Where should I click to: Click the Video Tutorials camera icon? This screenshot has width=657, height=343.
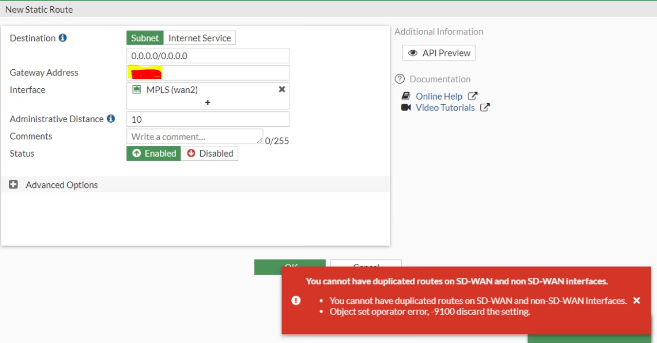tap(406, 107)
